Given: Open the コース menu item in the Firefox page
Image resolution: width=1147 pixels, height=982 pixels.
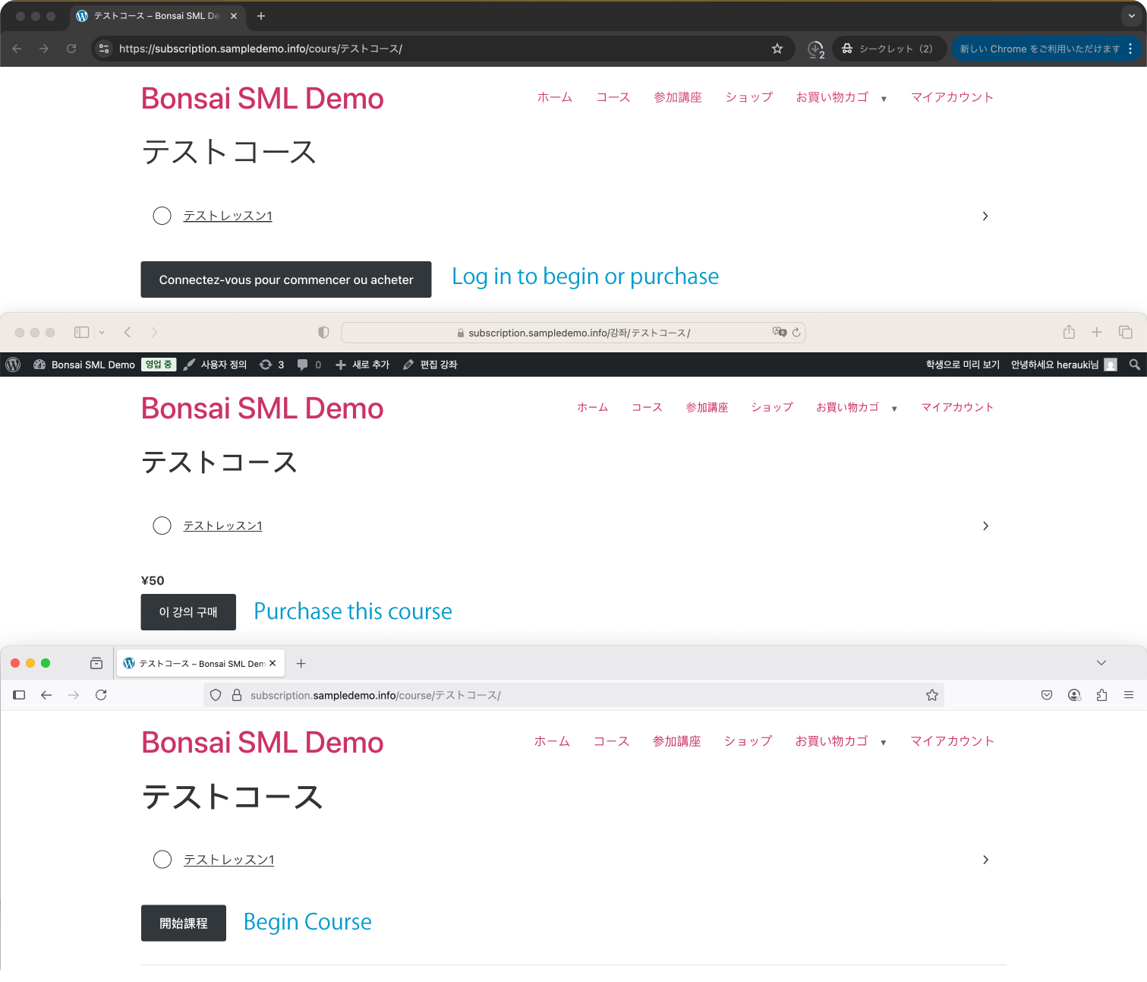Looking at the screenshot, I should (x=611, y=741).
